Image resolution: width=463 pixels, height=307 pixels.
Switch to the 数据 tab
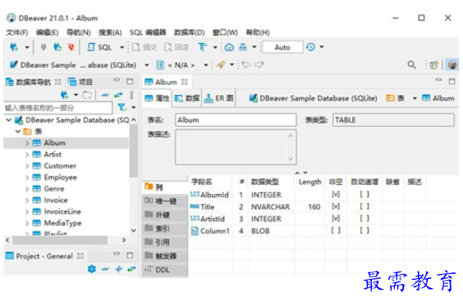[187, 98]
